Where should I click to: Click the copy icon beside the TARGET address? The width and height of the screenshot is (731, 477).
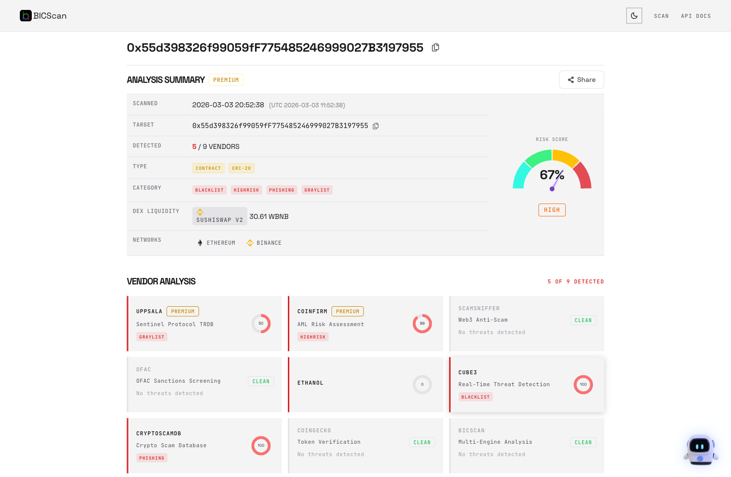pyautogui.click(x=376, y=126)
